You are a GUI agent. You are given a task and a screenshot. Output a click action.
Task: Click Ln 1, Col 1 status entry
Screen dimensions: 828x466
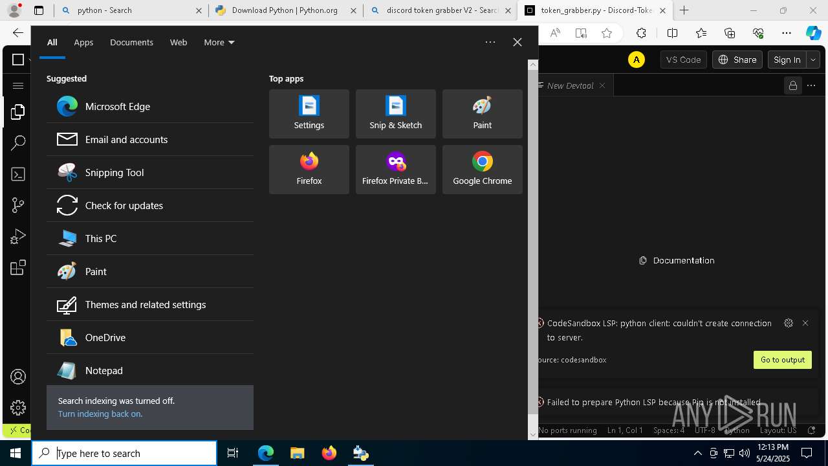click(x=625, y=430)
